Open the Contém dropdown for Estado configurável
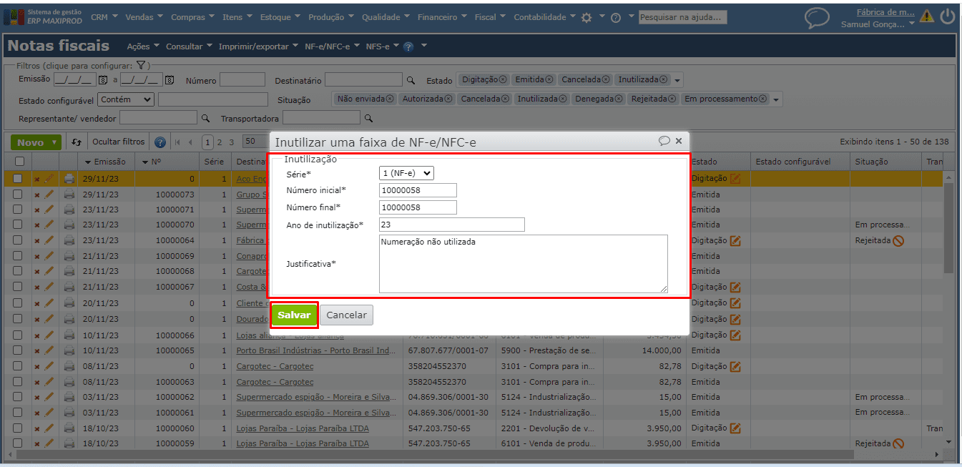Screen dimensions: 962x467 point(126,99)
